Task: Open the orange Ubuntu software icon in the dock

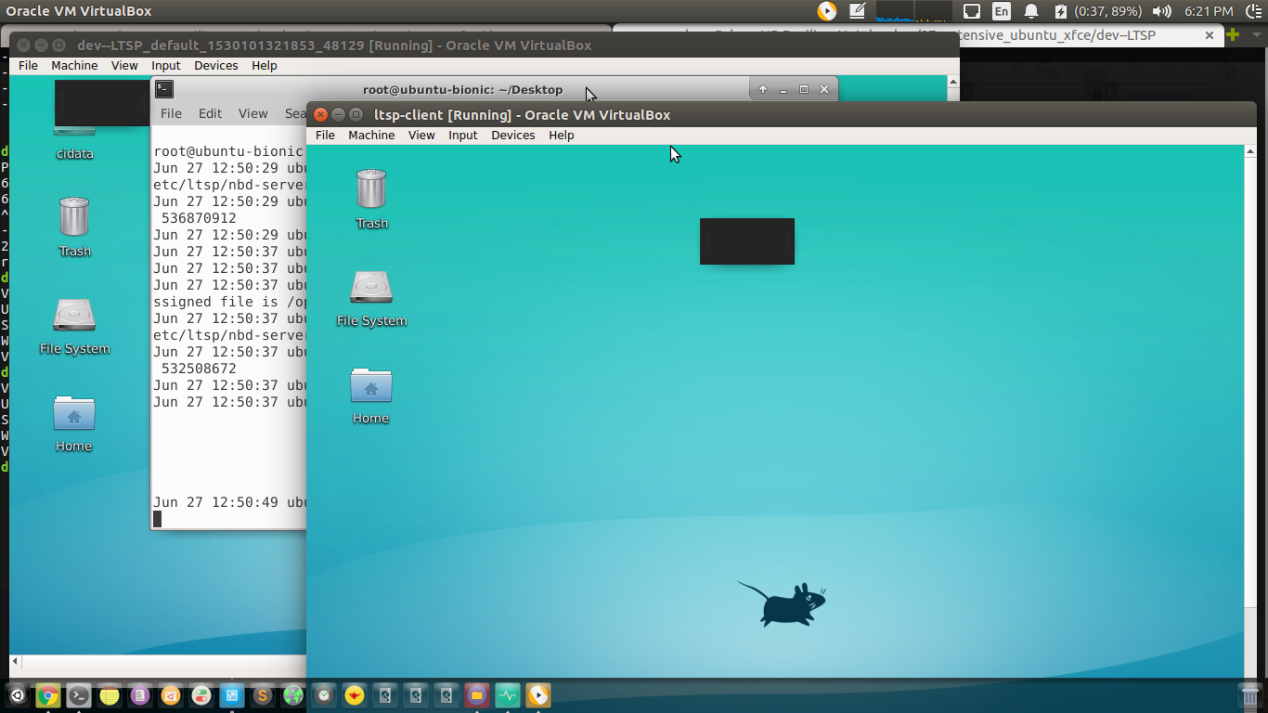Action: pos(171,695)
